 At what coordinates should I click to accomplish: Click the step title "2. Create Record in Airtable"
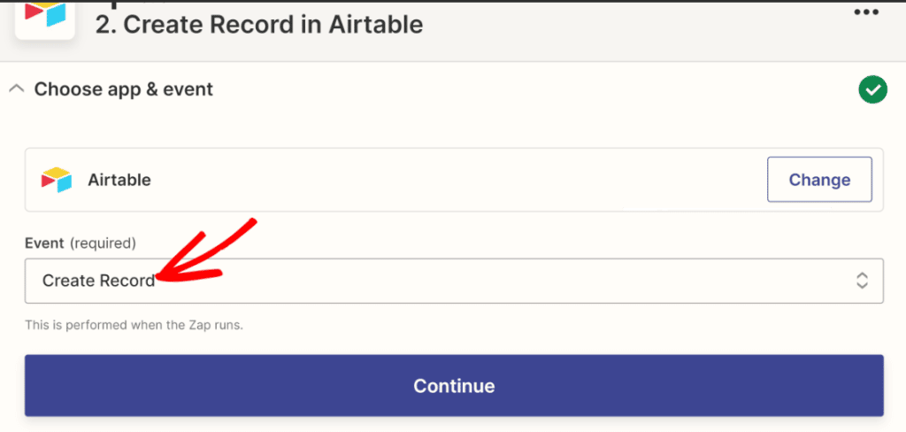tap(259, 24)
